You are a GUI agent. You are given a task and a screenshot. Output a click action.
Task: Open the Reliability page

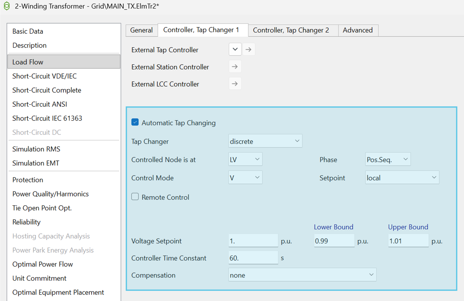(64, 222)
